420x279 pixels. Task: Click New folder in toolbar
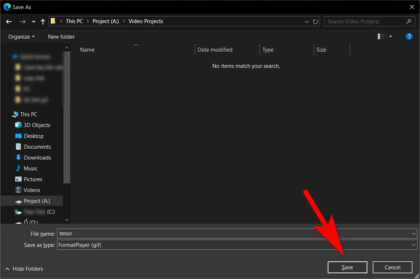click(61, 37)
